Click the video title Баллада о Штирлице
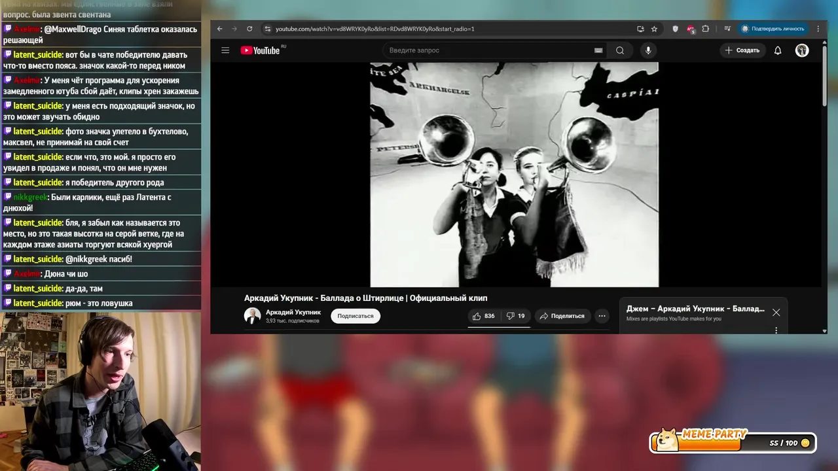This screenshot has height=471, width=838. pyautogui.click(x=366, y=298)
